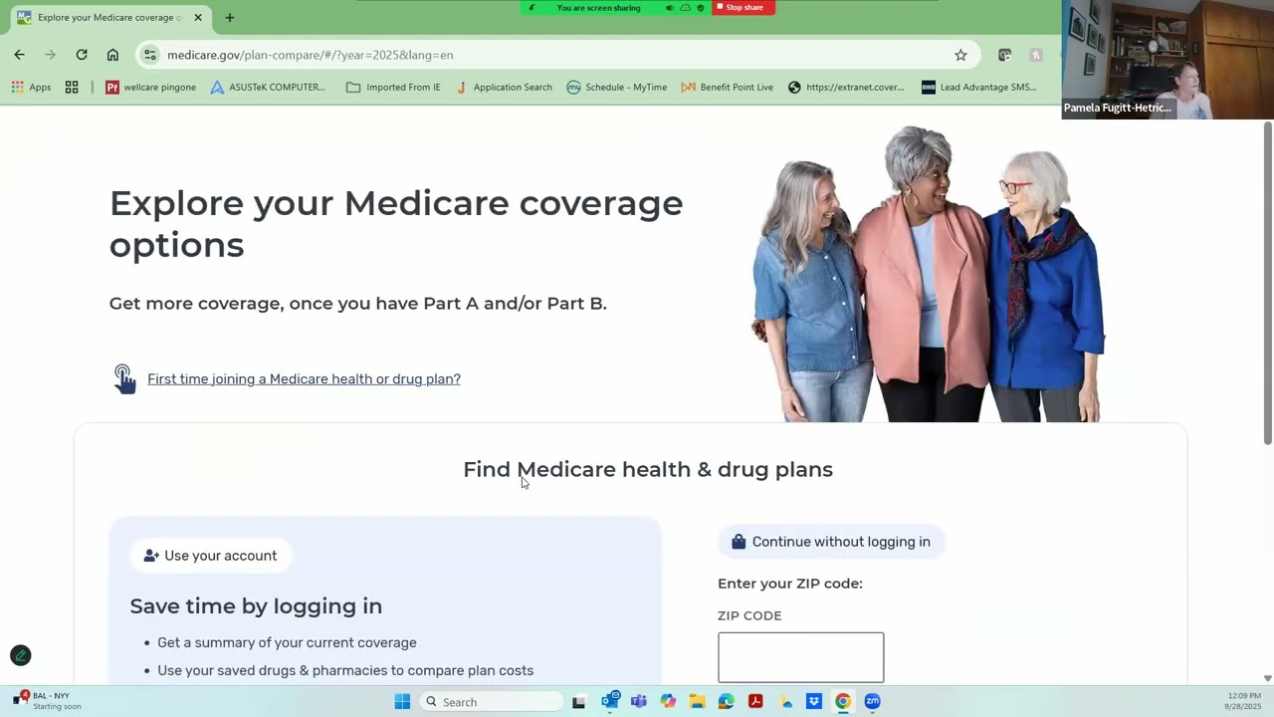Reload the Medicare page
The width and height of the screenshot is (1274, 717).
82,55
